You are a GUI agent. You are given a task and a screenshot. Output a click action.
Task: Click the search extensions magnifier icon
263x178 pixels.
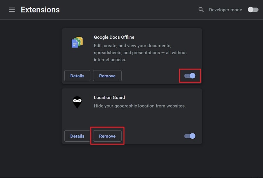(x=201, y=10)
